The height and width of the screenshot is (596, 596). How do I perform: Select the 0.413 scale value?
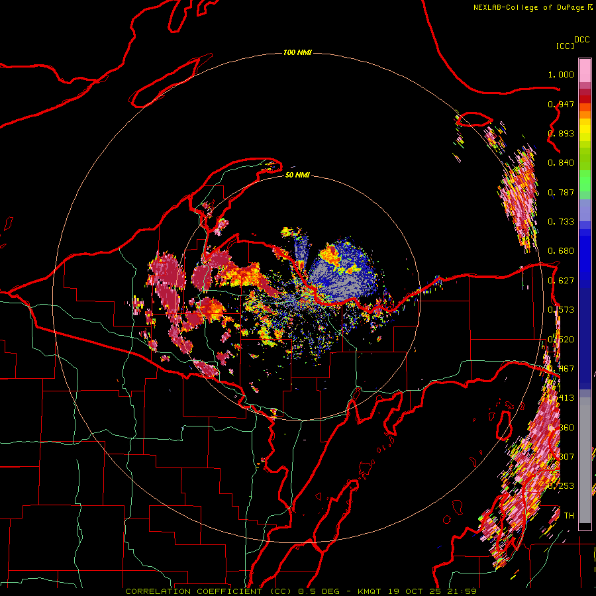coord(561,398)
